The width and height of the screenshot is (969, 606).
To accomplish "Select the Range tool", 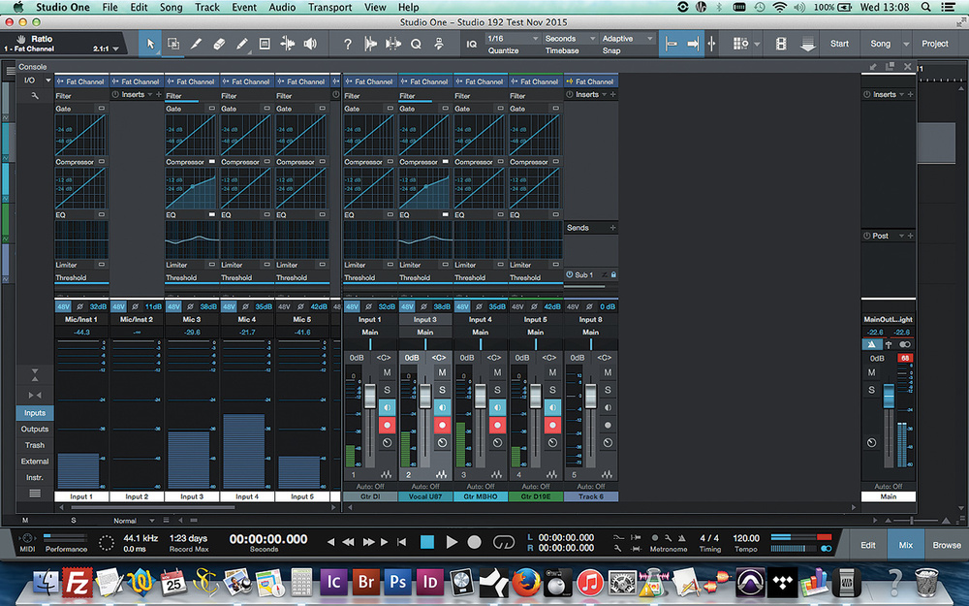I will coord(173,44).
